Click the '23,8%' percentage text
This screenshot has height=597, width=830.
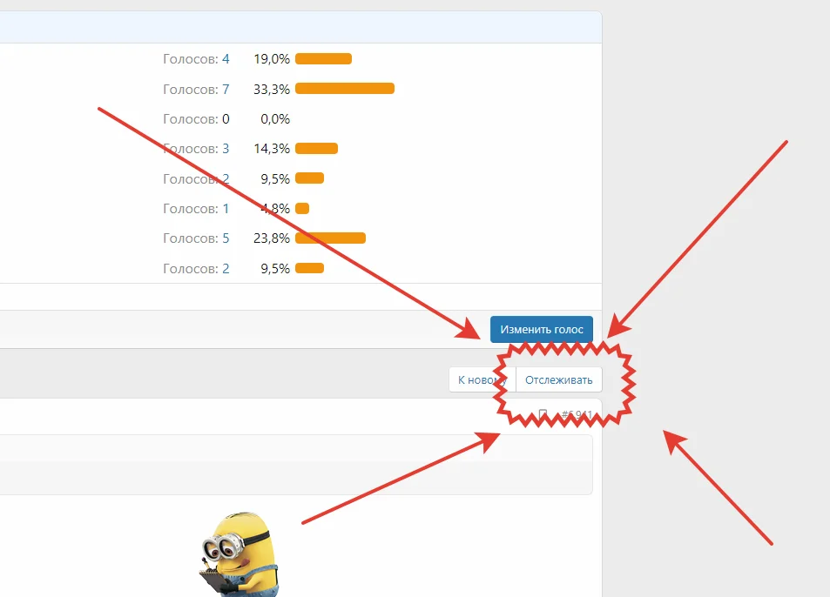pyautogui.click(x=272, y=238)
